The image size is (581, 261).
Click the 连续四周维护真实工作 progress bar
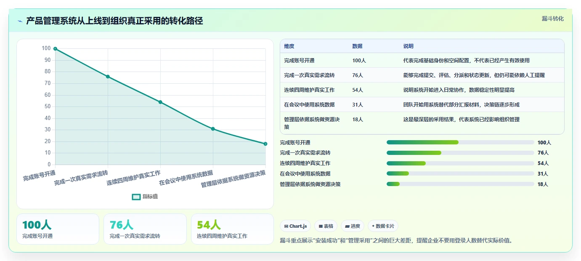pyautogui.click(x=460, y=163)
